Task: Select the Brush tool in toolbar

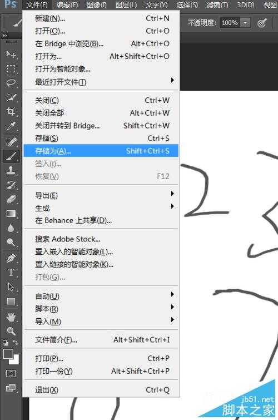Action: coord(11,156)
